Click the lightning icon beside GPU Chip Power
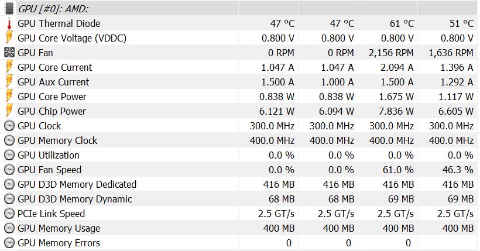Viewport: 480px width, 251px height. click(x=9, y=111)
